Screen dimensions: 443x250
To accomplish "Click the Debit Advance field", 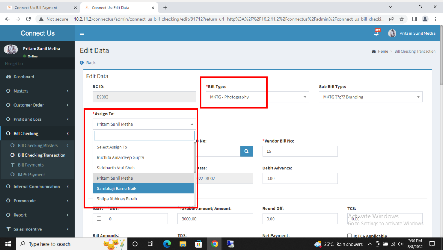I will click(x=300, y=178).
